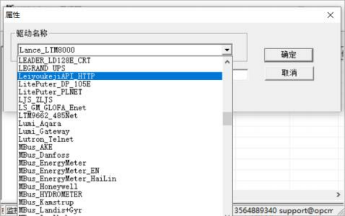This screenshot has width=345, height=216.
Task: Select MBus_EnergyMeter_HaiLin entry
Action: tap(120, 179)
